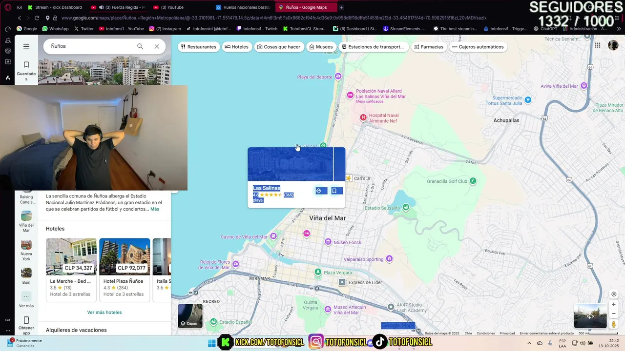Click Privacidad footer link
This screenshot has height=351, width=625.
click(x=507, y=333)
